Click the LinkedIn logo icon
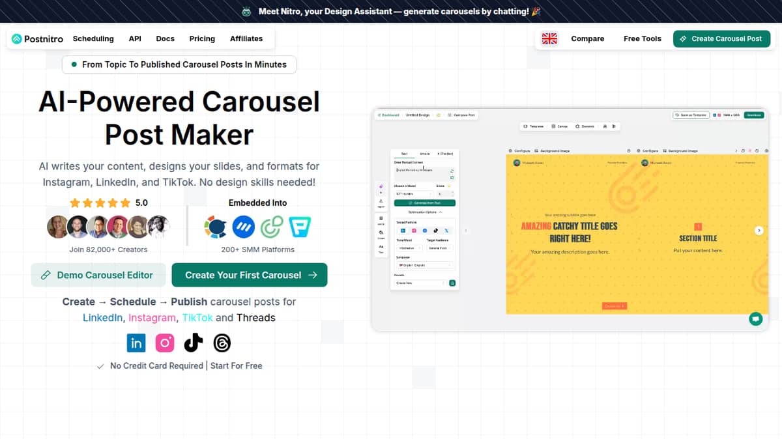 click(x=136, y=343)
